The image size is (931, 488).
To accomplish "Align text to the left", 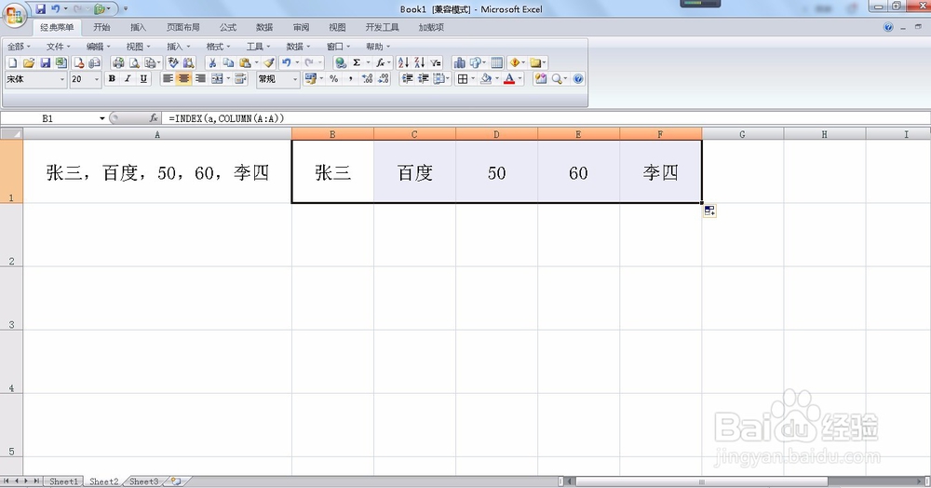I will click(168, 78).
